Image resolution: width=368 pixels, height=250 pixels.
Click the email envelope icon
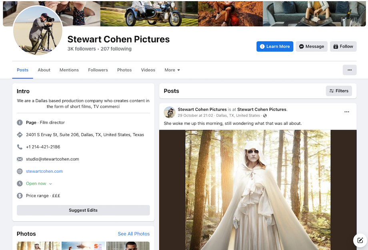tap(20, 159)
